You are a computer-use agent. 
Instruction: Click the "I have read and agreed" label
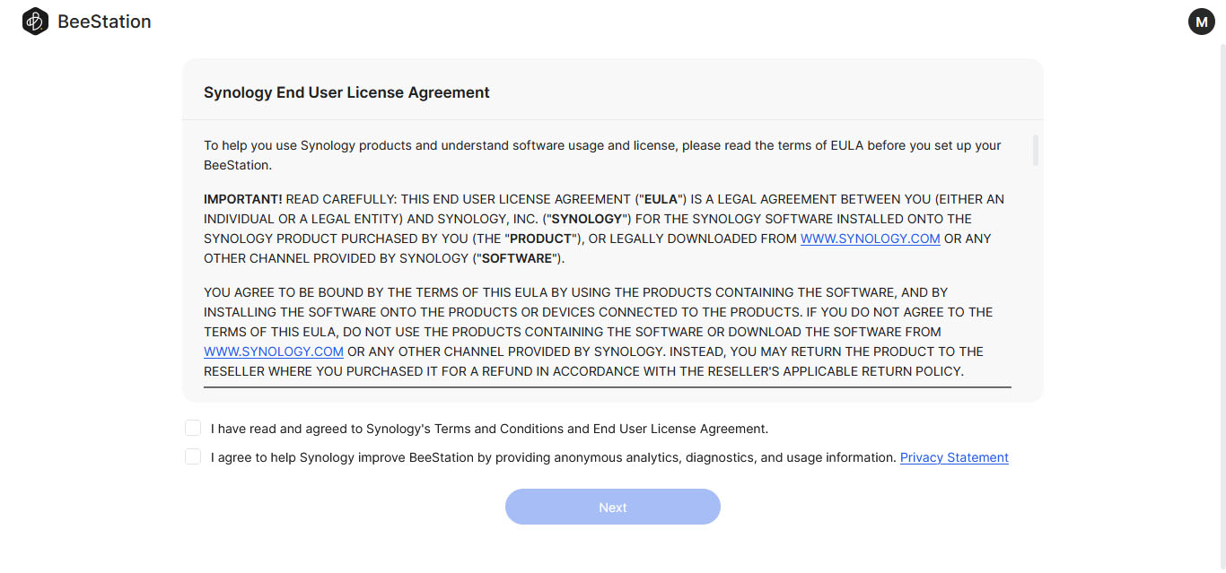click(489, 429)
